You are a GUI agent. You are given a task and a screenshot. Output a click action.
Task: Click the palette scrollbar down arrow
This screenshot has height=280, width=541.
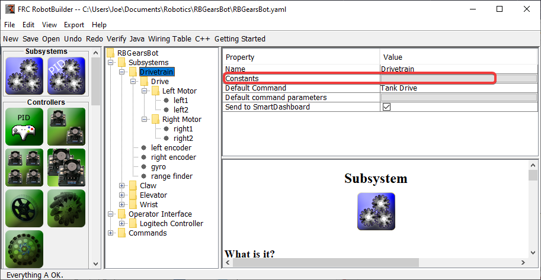(x=95, y=264)
